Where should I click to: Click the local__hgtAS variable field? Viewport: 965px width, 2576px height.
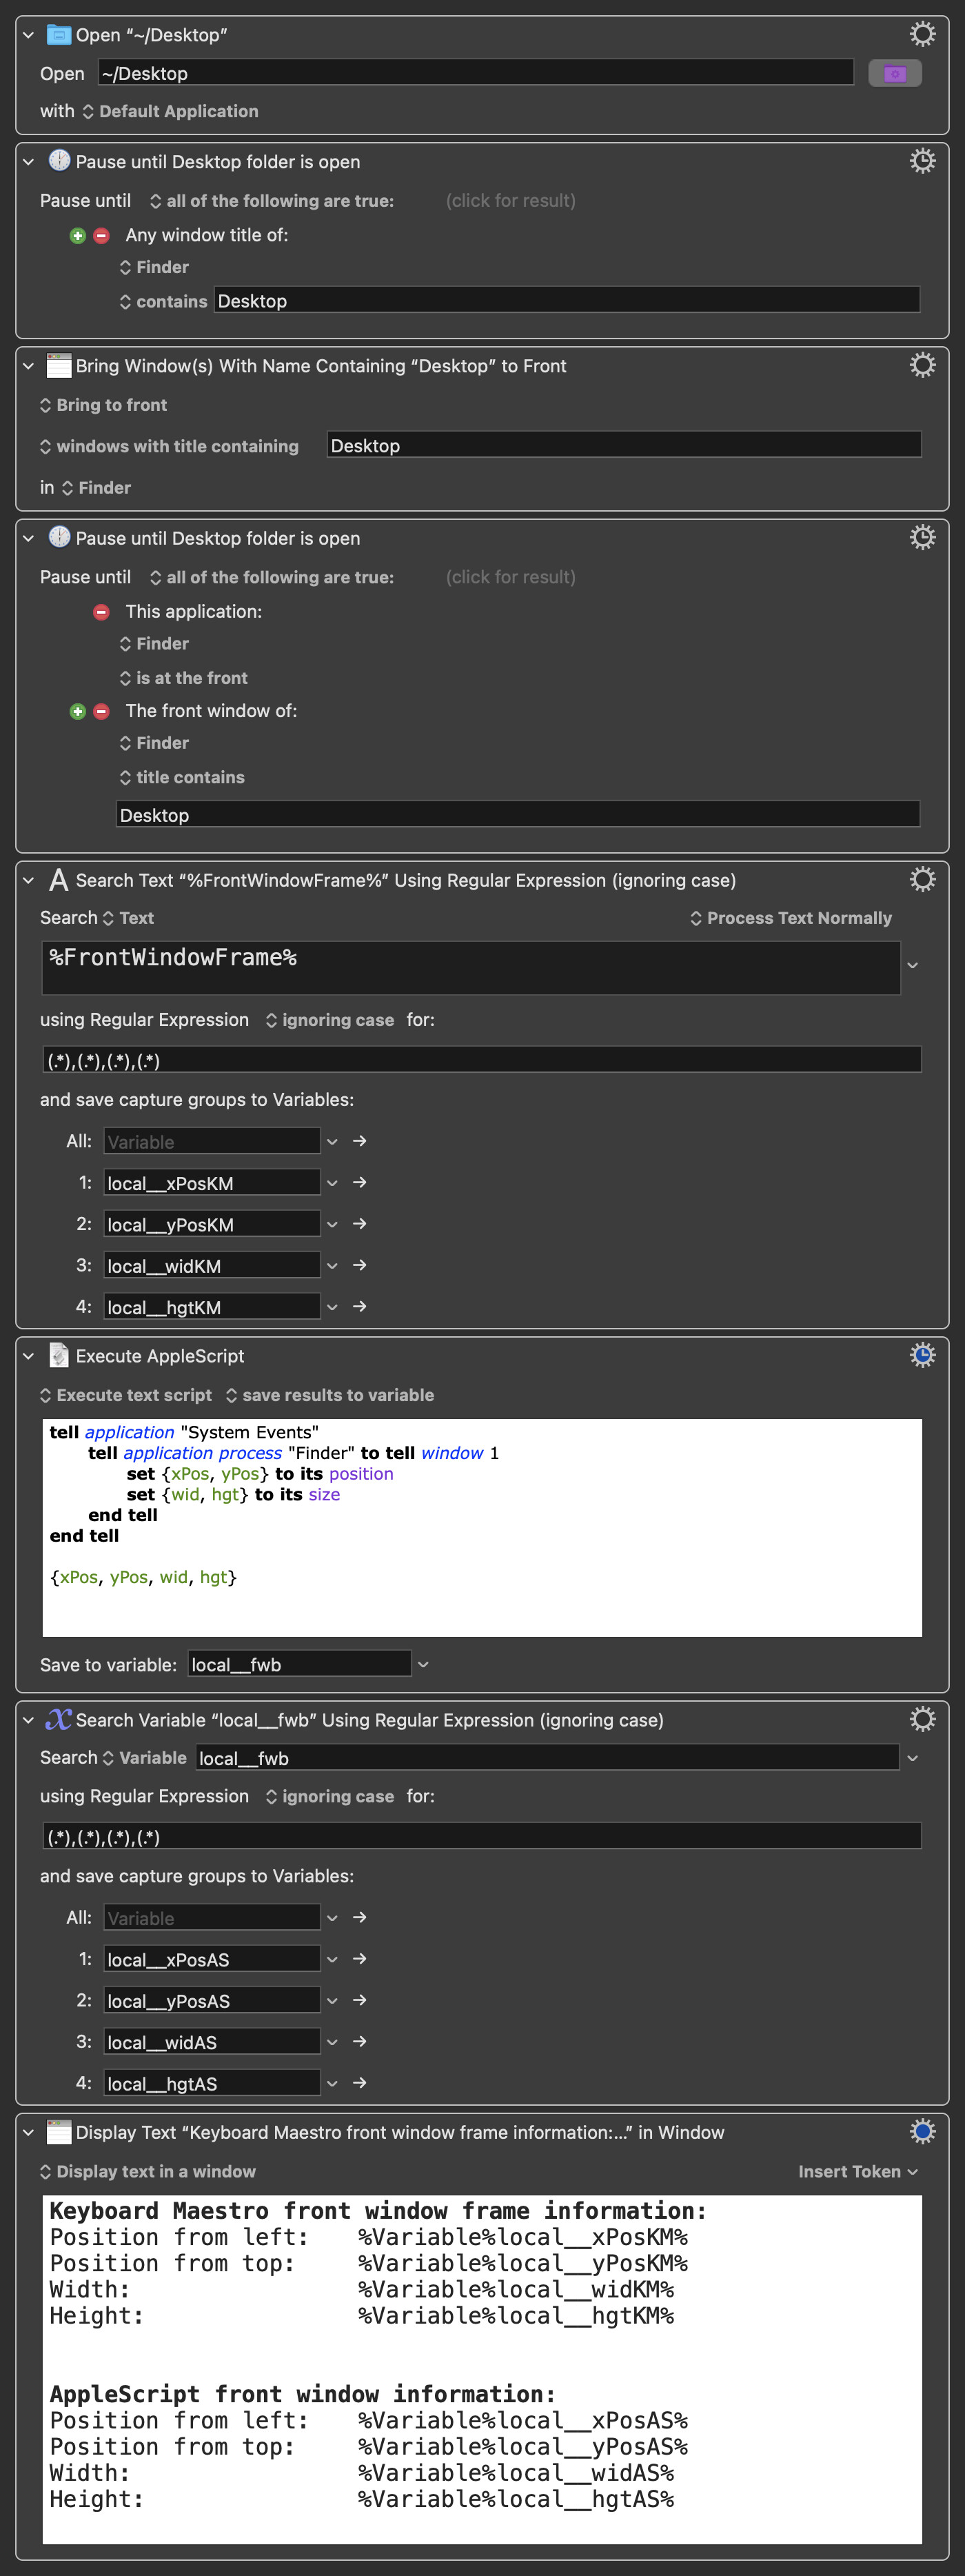[x=212, y=2083]
